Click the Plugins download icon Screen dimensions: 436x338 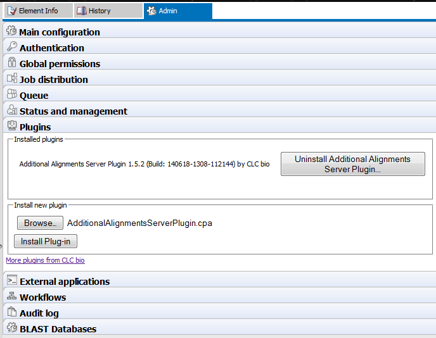pyautogui.click(x=11, y=125)
